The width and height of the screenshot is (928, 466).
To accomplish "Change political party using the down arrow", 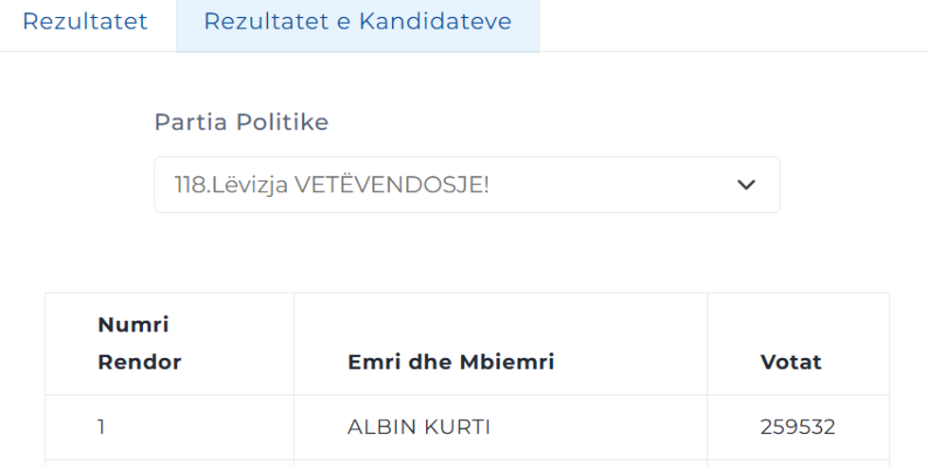I will (x=746, y=185).
